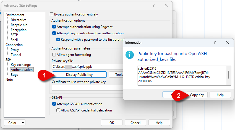Click the question mark in Advanced Site Settings title bar
This screenshot has width=235, height=130.
pyautogui.click(x=154, y=6)
